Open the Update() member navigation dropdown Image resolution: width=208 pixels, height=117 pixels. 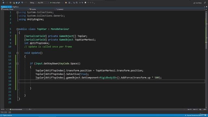tap(130, 9)
